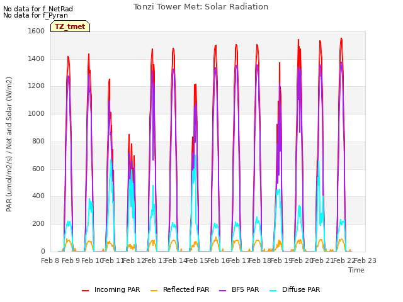Click the Feb 9 x-axis date label
Image resolution: width=403 pixels, height=302 pixels.
[x=71, y=260]
